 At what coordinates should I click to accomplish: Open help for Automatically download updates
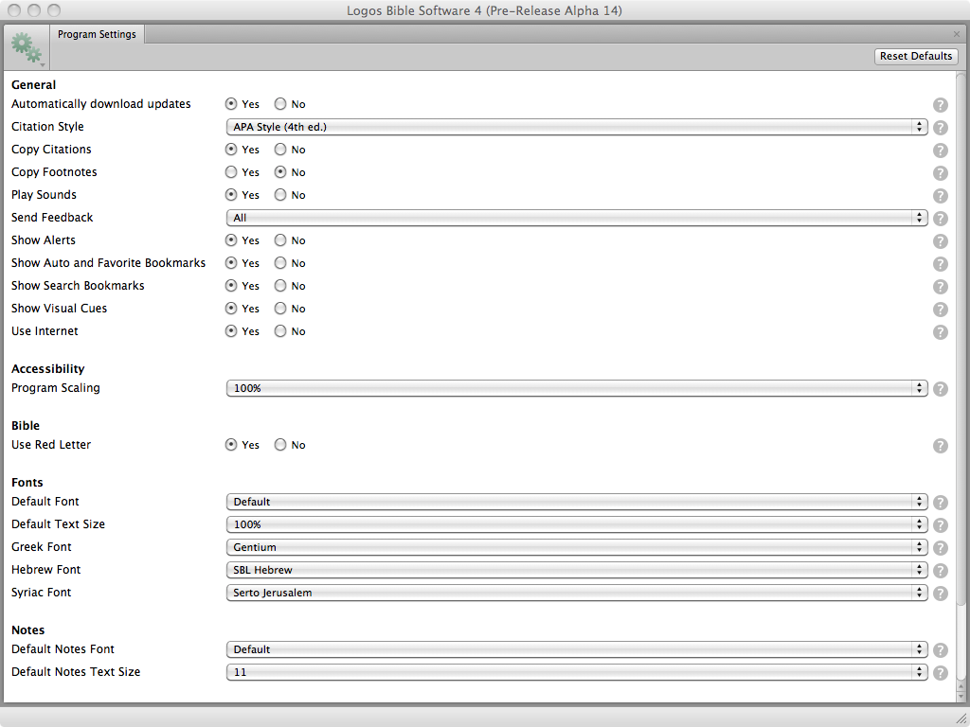click(x=941, y=105)
